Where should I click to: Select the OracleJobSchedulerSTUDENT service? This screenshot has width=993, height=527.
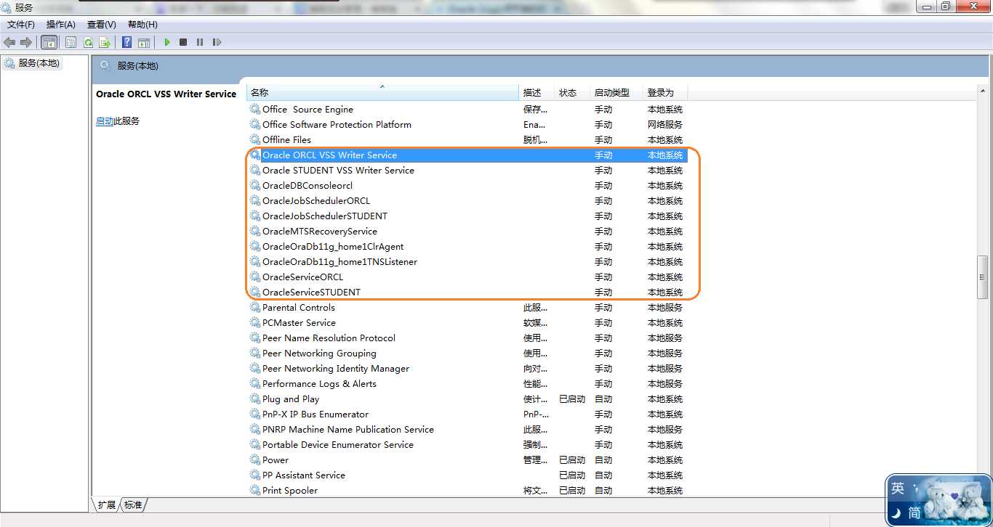coord(467,216)
